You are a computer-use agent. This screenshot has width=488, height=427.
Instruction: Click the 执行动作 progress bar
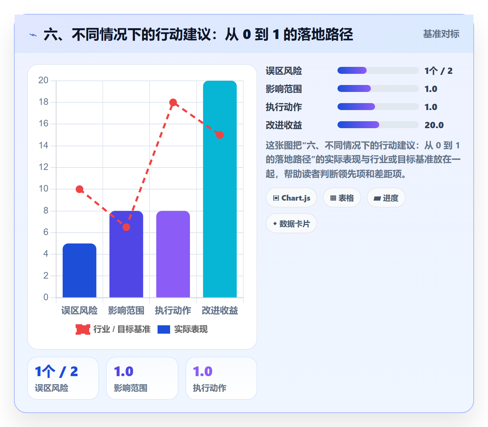coord(378,107)
